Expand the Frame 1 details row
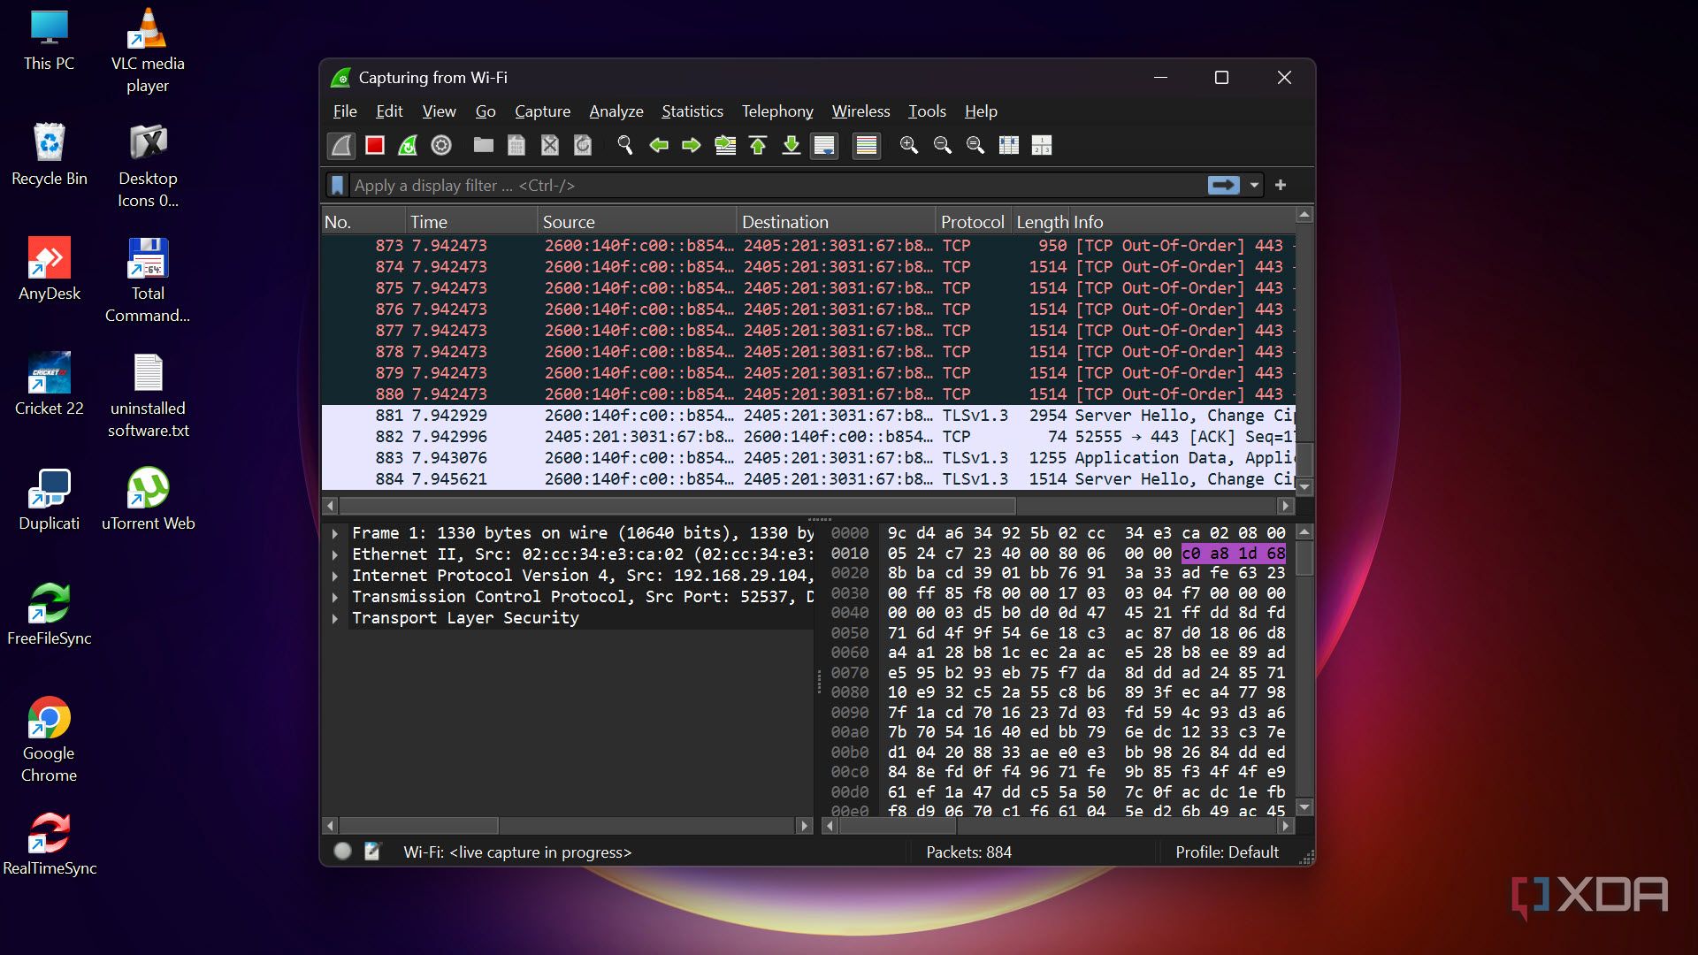1698x955 pixels. click(335, 533)
